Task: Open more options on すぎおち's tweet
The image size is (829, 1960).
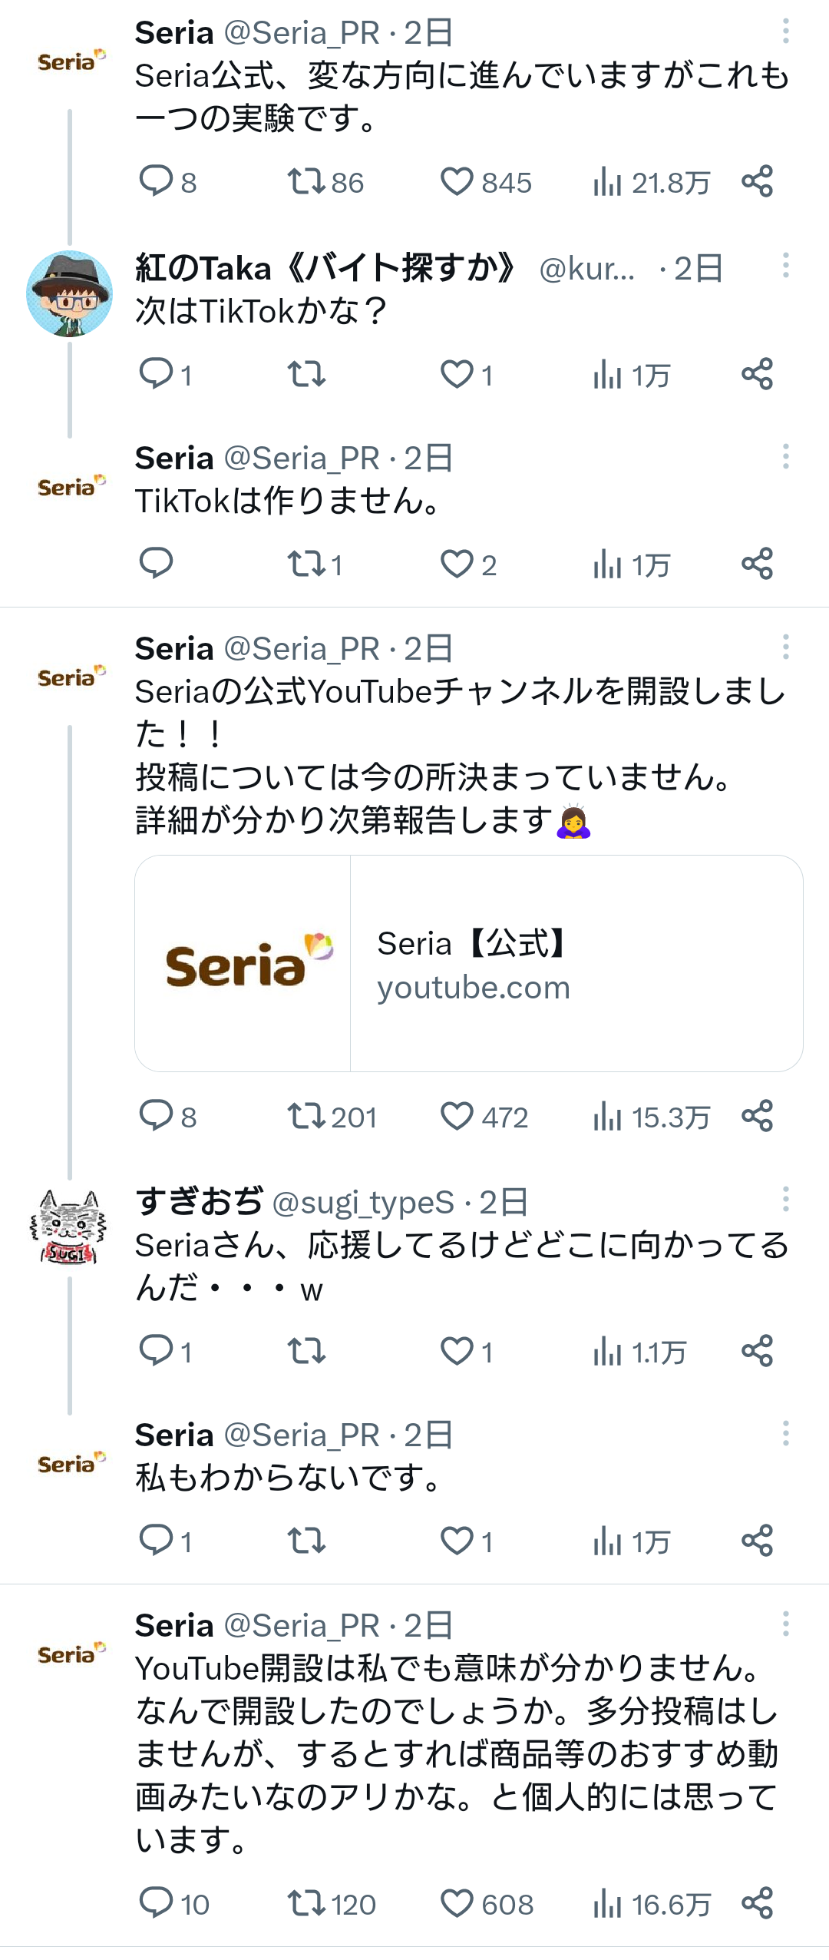Action: pyautogui.click(x=785, y=1199)
